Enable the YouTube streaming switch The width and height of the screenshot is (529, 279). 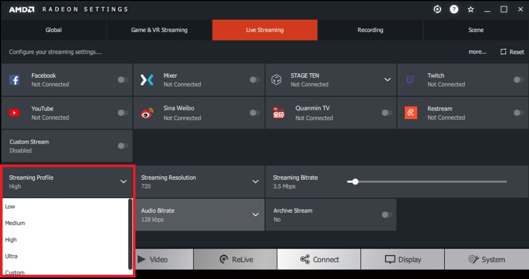[x=123, y=113]
